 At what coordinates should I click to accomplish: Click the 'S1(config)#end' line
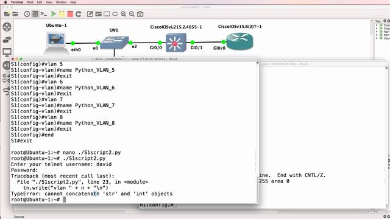coord(32,135)
